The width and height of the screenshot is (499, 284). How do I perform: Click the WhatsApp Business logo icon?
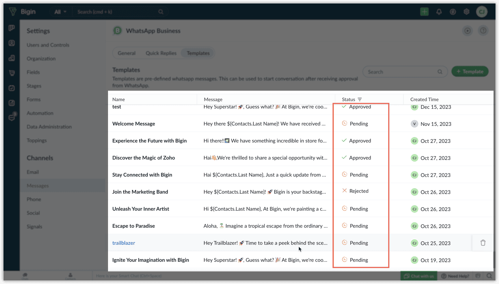click(x=117, y=31)
